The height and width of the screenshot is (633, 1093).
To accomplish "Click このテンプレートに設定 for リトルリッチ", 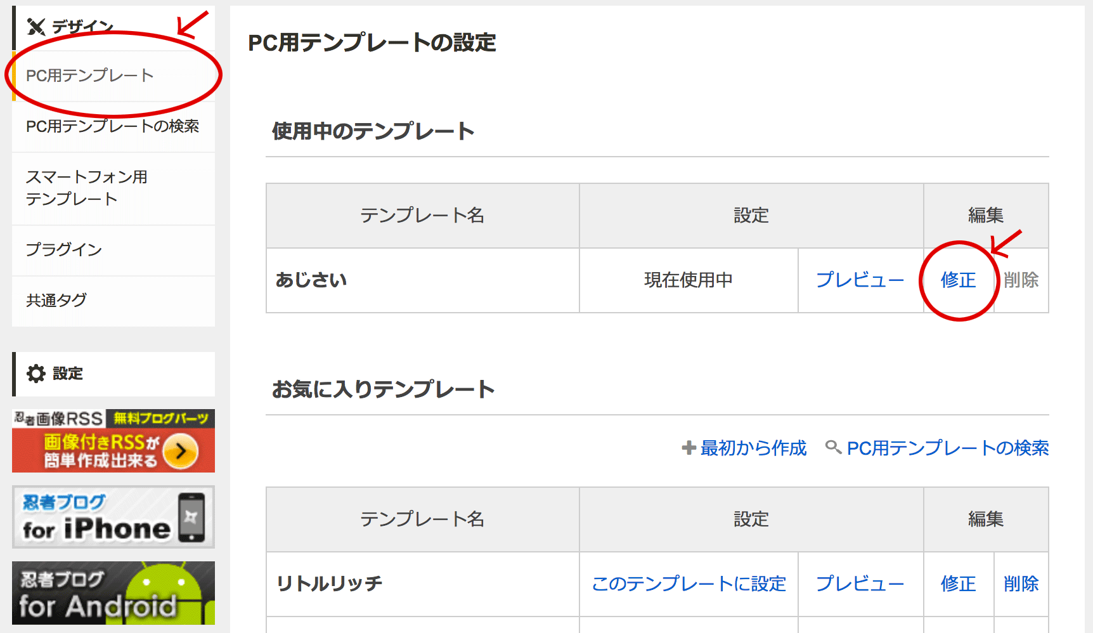I will point(689,584).
